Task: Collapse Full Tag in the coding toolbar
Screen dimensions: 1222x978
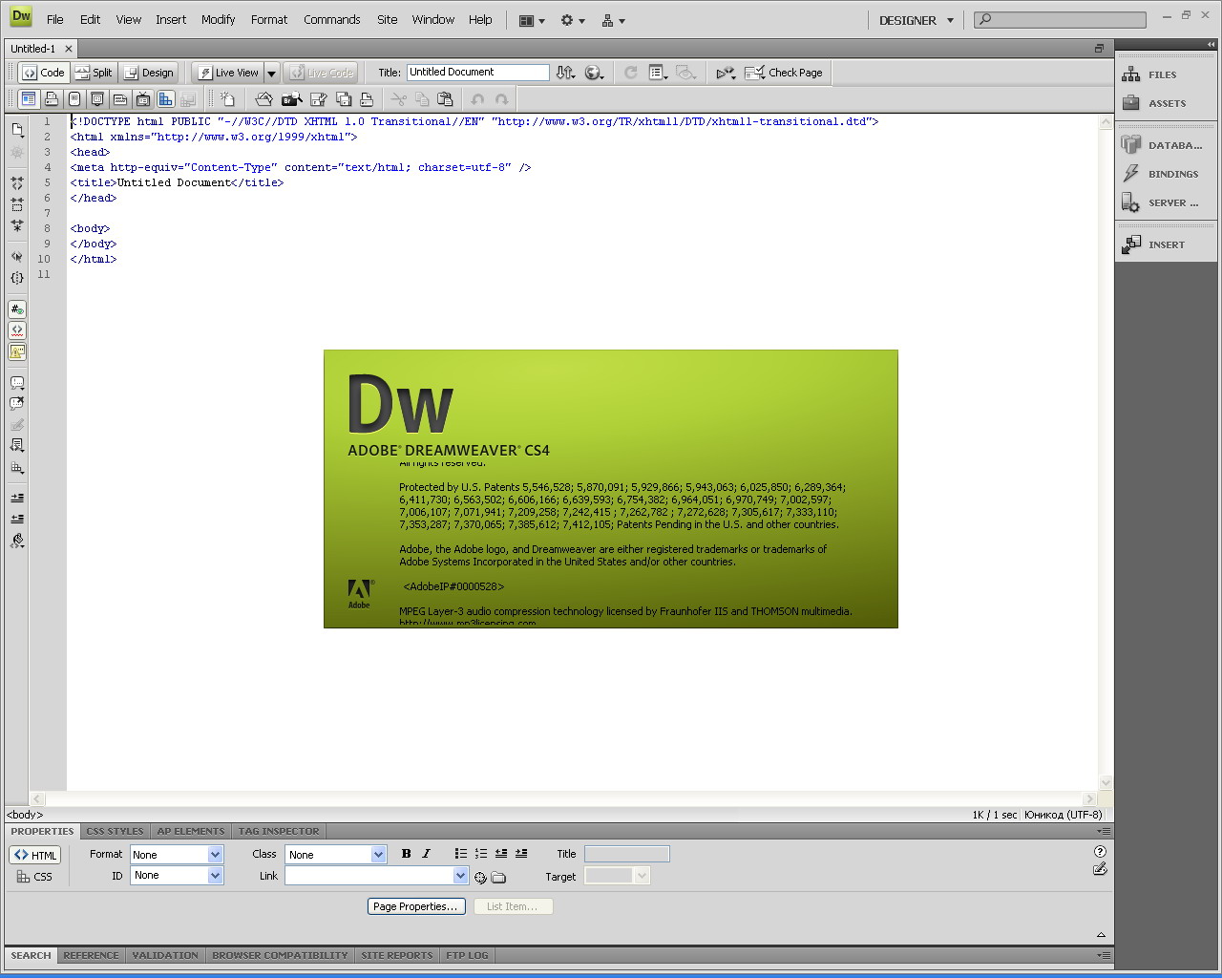Action: coord(17,182)
